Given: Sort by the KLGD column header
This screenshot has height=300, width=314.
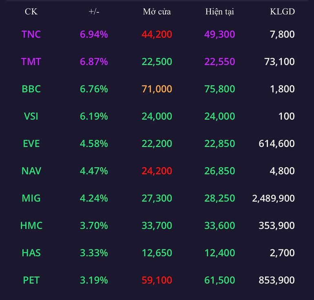Looking at the screenshot, I should click(282, 11).
